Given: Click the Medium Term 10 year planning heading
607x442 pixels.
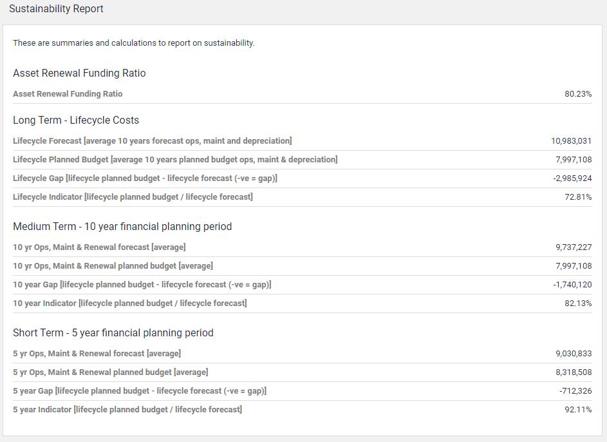Looking at the screenshot, I should [122, 227].
